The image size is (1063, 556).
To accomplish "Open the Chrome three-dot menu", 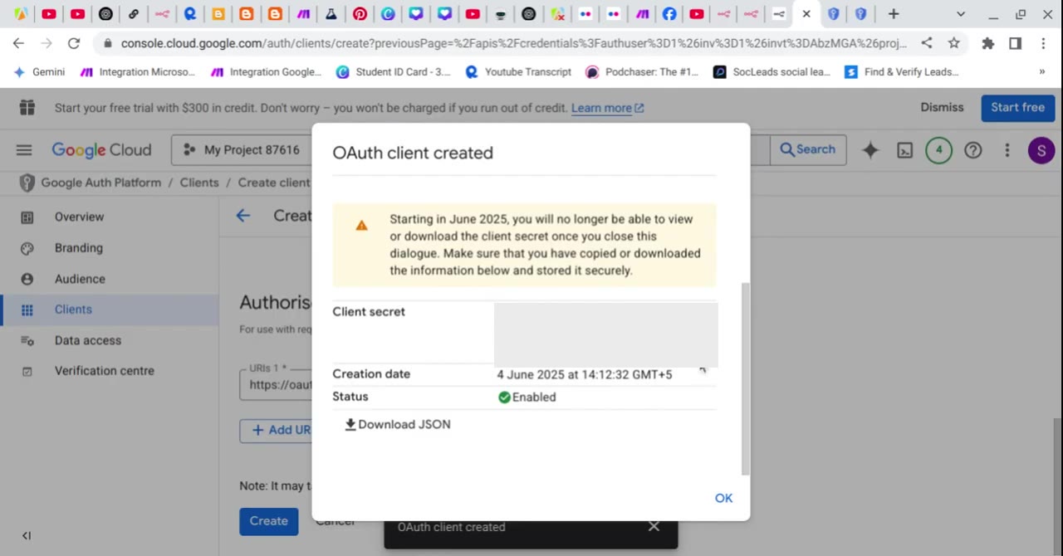I will 1043,43.
